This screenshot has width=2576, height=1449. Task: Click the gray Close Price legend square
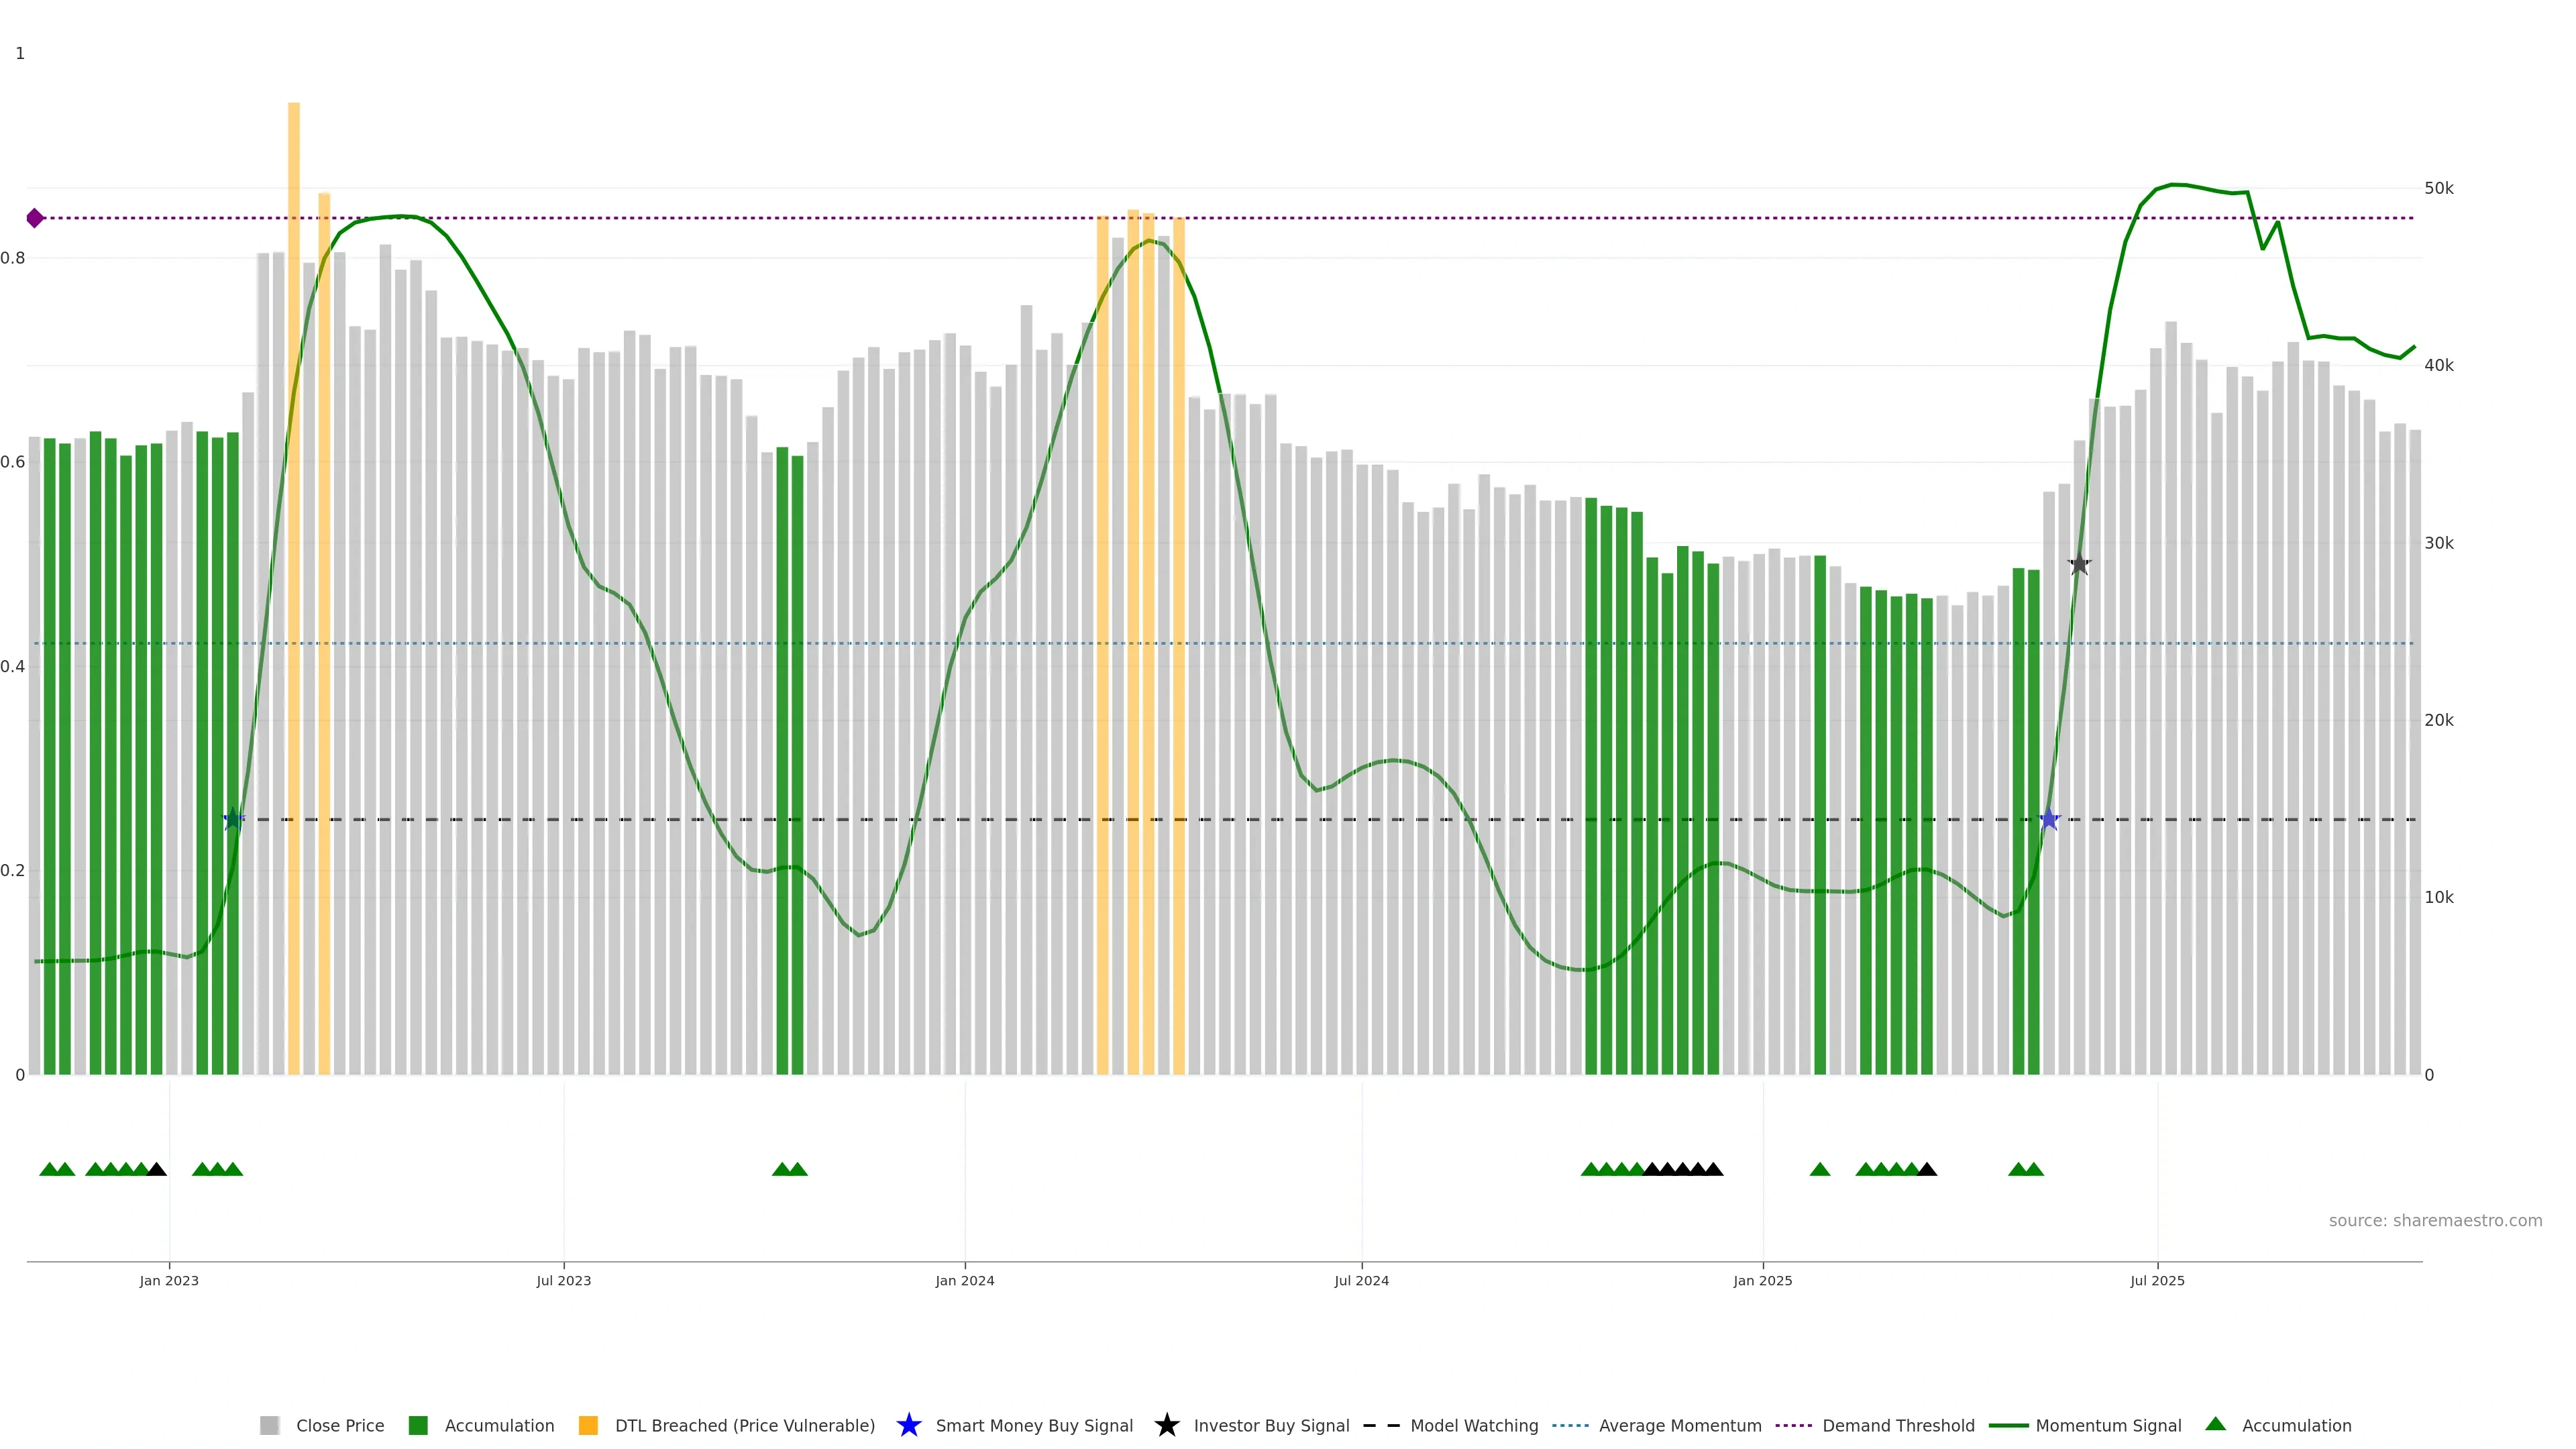click(x=270, y=1425)
